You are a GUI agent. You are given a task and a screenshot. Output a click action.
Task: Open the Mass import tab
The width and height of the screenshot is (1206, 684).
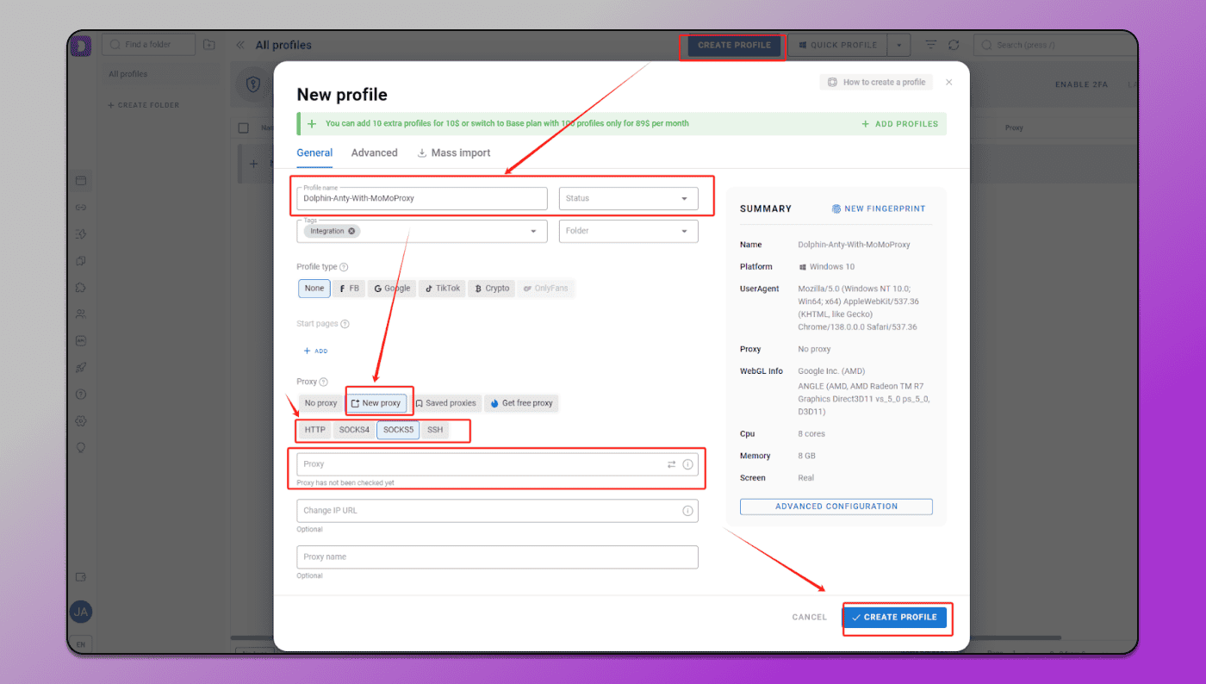454,152
